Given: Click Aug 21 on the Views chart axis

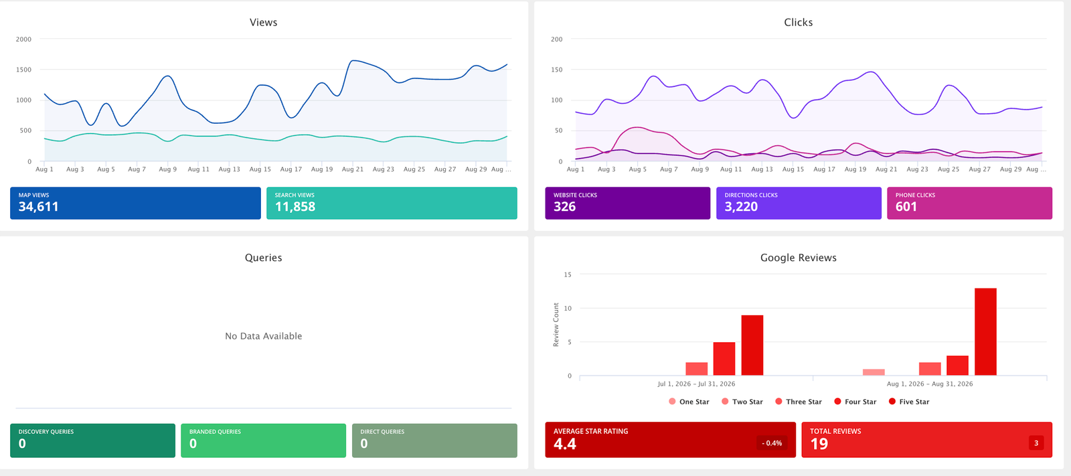Looking at the screenshot, I should click(x=353, y=169).
